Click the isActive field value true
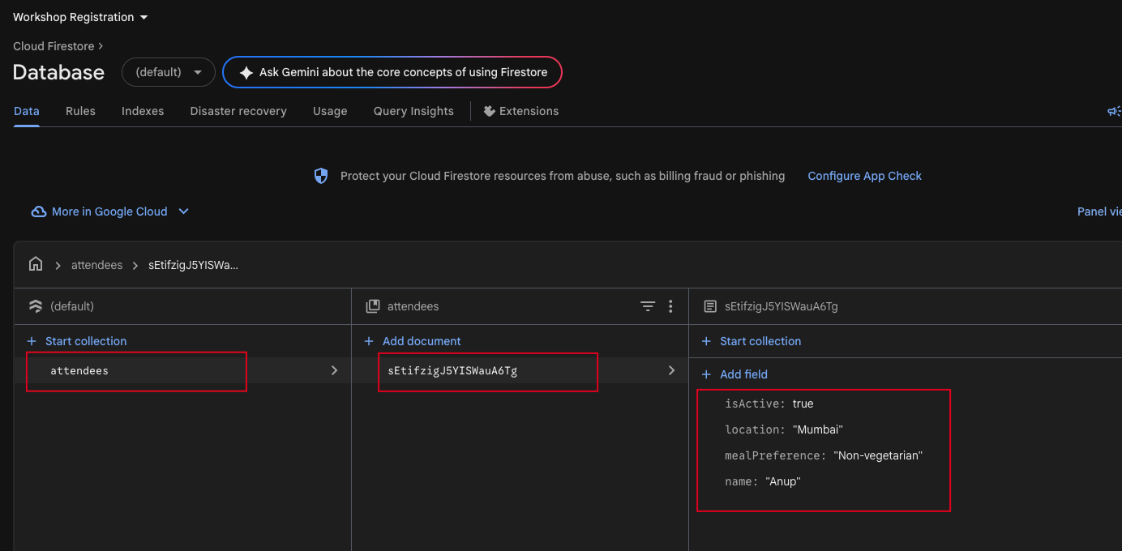This screenshot has height=551, width=1122. coord(803,404)
